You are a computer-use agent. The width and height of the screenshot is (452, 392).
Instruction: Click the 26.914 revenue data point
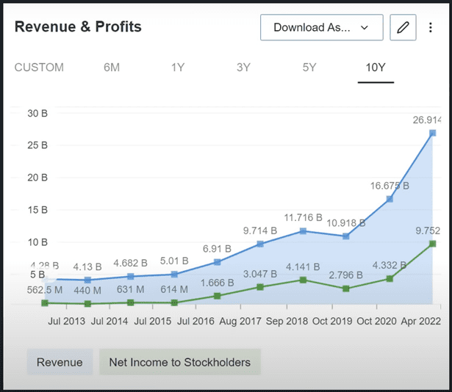tap(433, 133)
